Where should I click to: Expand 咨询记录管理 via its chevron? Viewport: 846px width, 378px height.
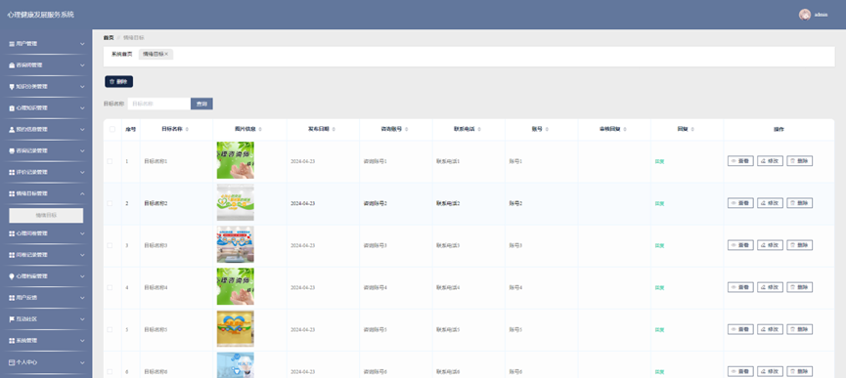82,150
